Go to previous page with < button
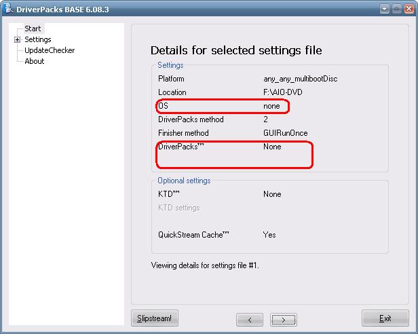This screenshot has height=334, width=418. click(x=250, y=318)
